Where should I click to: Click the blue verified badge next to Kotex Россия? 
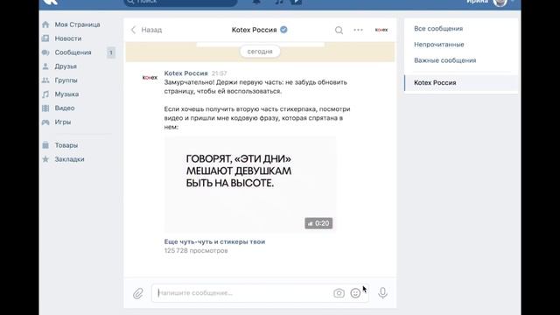pos(283,30)
